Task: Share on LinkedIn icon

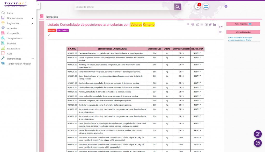Action: point(215,25)
